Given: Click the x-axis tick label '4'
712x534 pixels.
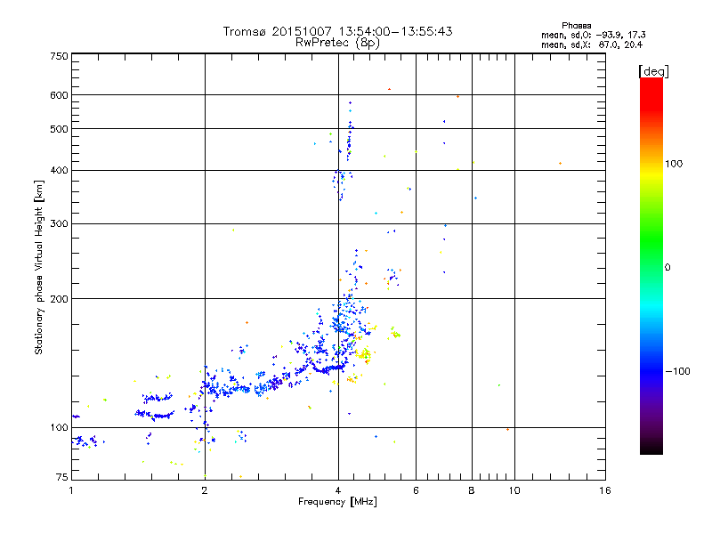Looking at the screenshot, I should click(x=338, y=490).
